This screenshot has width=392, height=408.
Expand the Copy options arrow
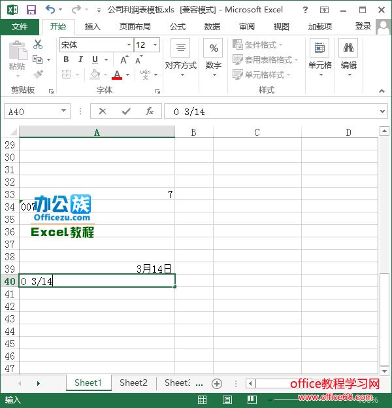[48, 60]
